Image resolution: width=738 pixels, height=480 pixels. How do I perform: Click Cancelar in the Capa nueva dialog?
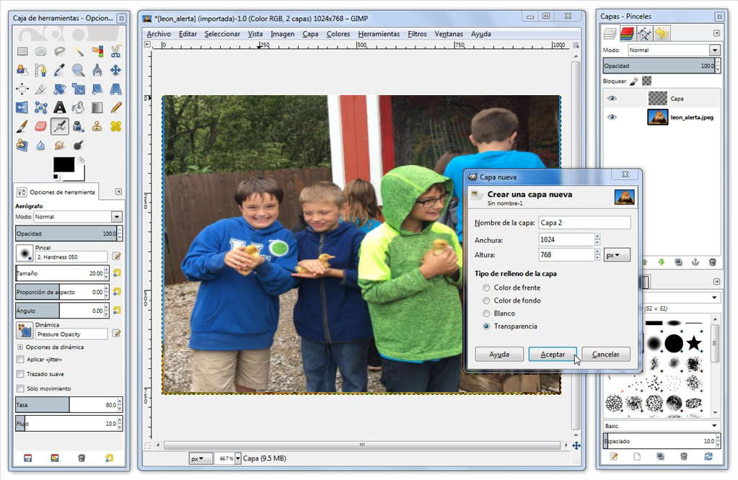click(606, 354)
